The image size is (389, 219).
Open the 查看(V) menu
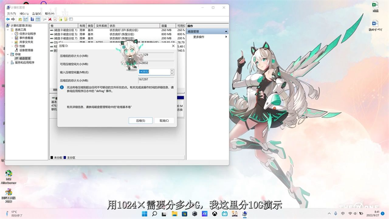pyautogui.click(x=37, y=14)
